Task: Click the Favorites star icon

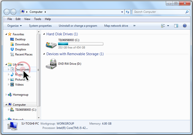Action: 10,34
